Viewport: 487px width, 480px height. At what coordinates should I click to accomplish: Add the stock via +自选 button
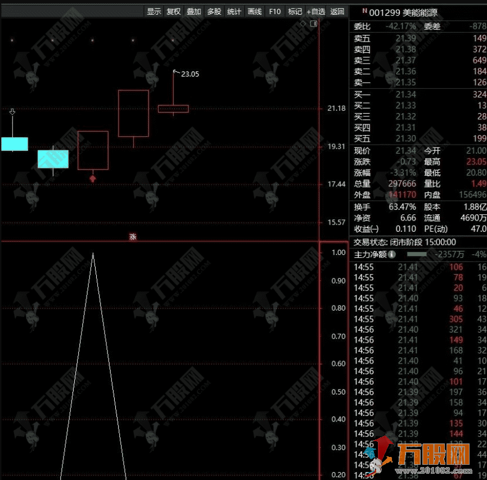click(x=316, y=11)
